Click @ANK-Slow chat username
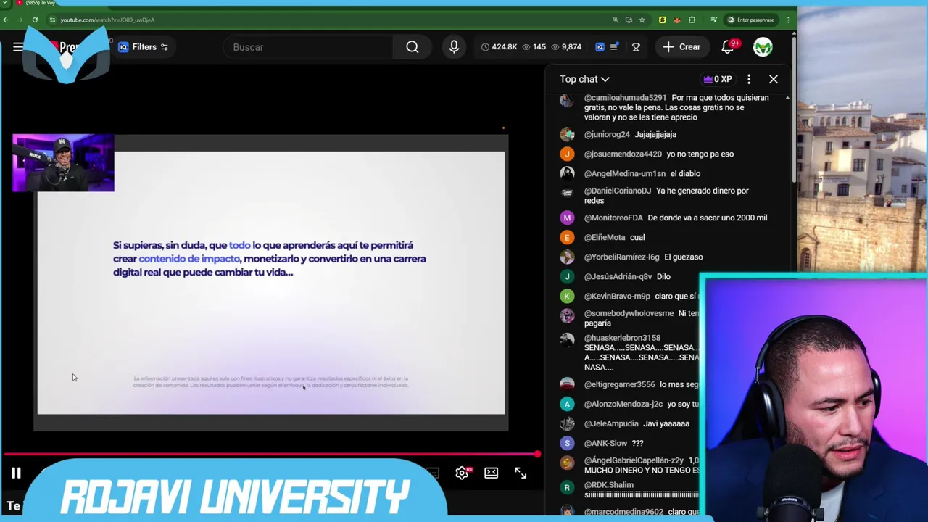The image size is (928, 522). (x=606, y=443)
